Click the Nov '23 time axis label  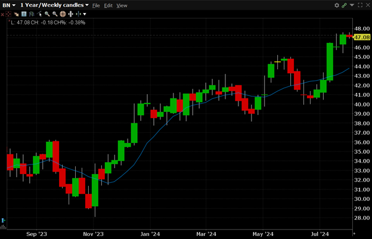coord(93,234)
